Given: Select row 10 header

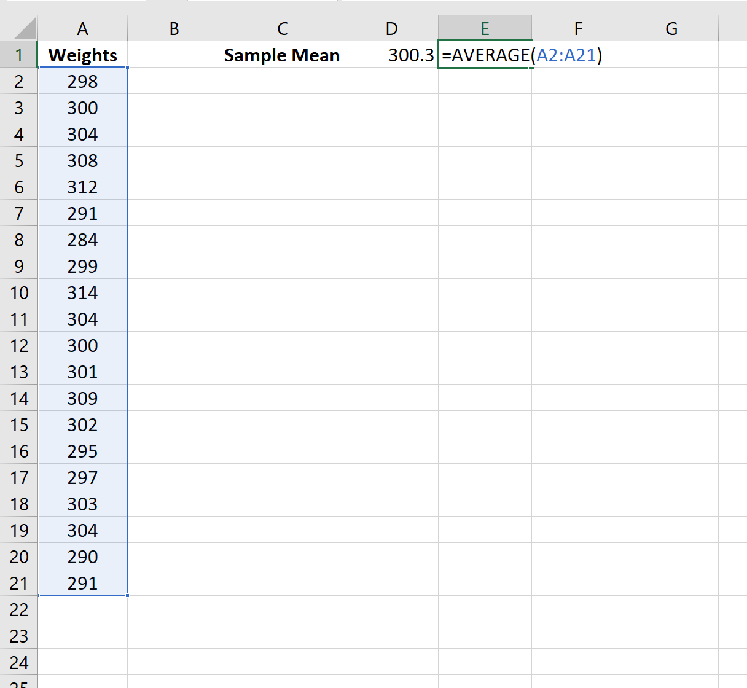Looking at the screenshot, I should pos(18,292).
